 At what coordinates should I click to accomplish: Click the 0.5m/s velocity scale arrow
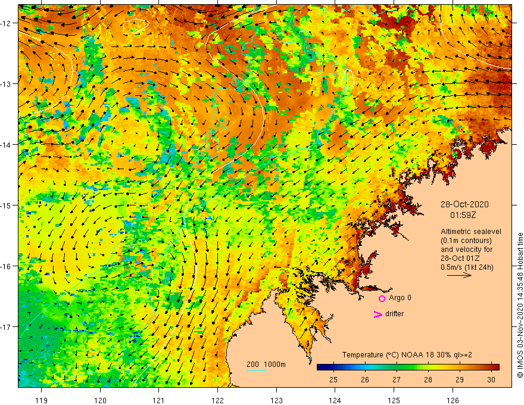click(459, 275)
